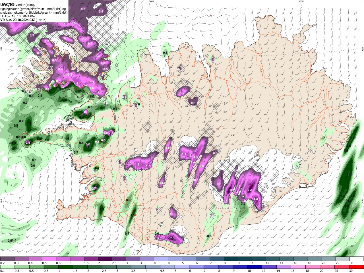Click the '2.3' value near the south coast
The width and height of the screenshot is (364, 273).
[x=172, y=238]
